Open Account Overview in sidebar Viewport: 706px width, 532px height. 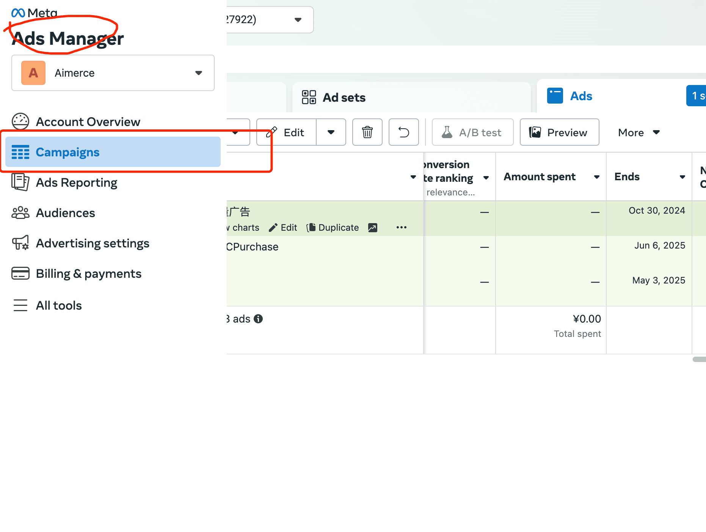pos(88,122)
